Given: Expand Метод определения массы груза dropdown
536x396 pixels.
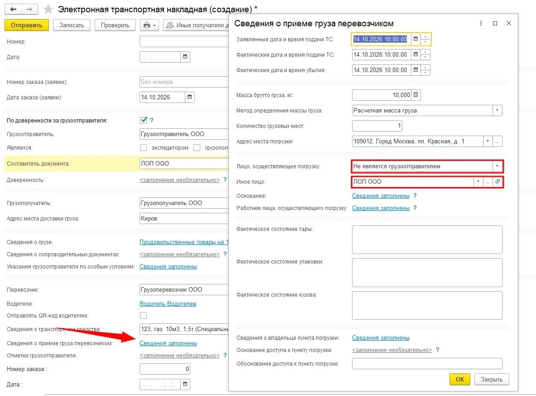Looking at the screenshot, I should click(497, 110).
